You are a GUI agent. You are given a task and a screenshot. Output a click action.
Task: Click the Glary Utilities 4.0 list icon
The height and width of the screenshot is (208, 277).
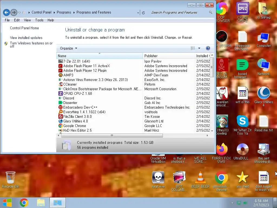tap(60, 121)
